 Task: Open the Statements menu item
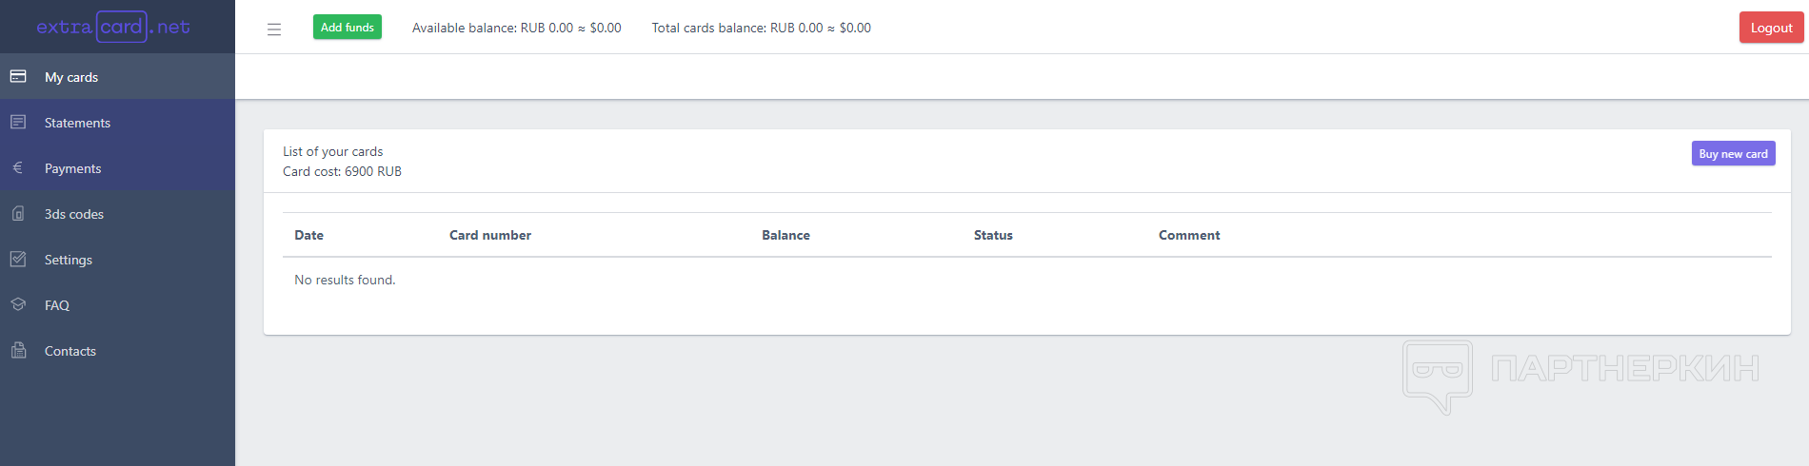pos(77,123)
